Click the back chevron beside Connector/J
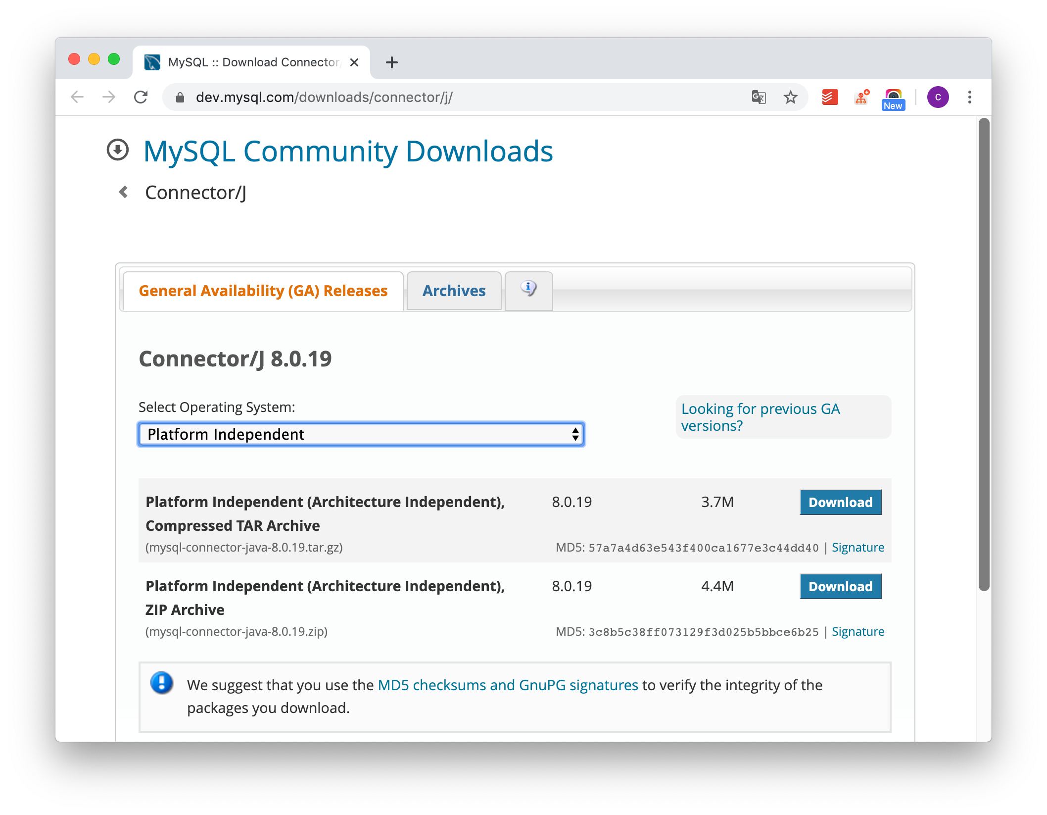Screen dimensions: 1047x815 [x=124, y=192]
